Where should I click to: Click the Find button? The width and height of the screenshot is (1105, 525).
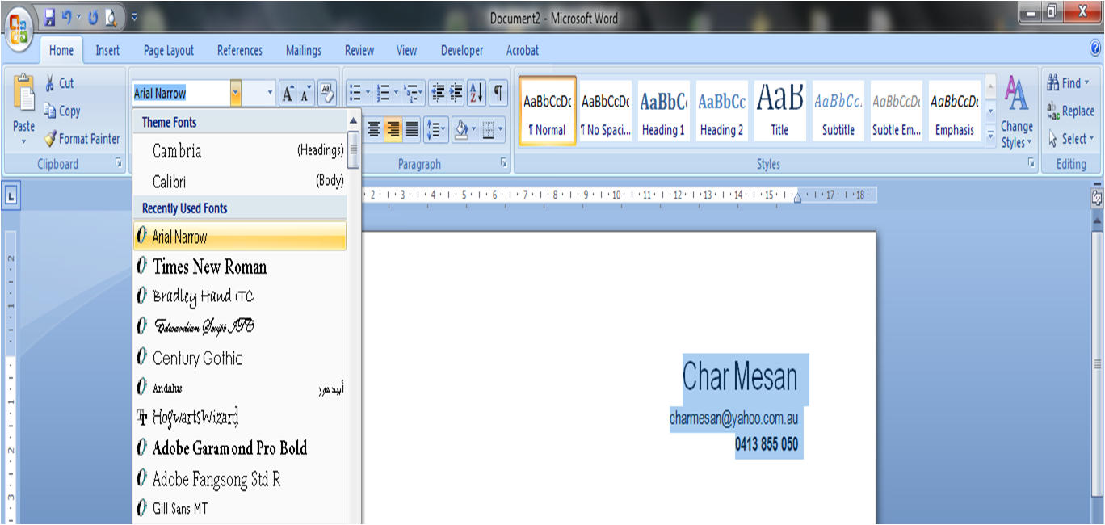click(1069, 83)
